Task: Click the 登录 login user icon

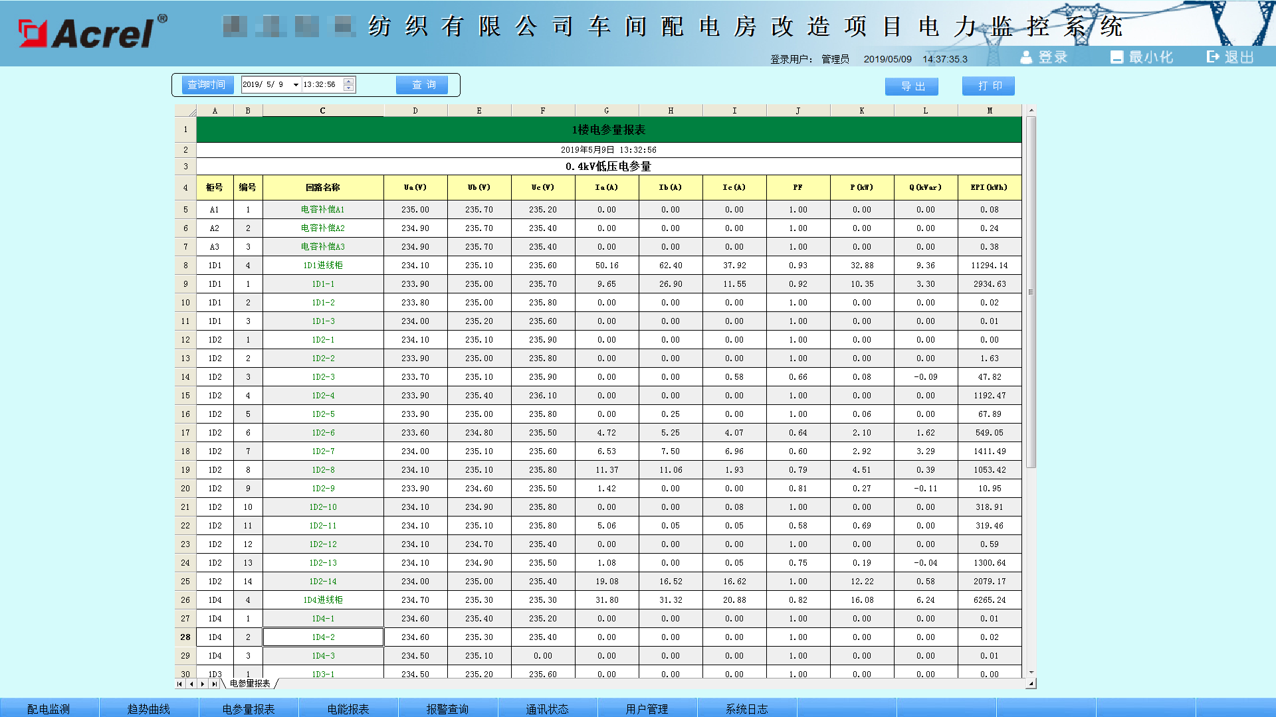Action: [1026, 58]
